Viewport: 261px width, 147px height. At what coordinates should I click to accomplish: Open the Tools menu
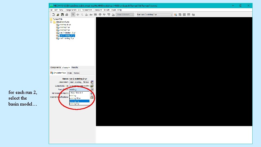114,10
